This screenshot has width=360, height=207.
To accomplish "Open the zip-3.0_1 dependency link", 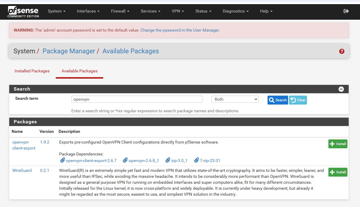I will pyautogui.click(x=179, y=161).
